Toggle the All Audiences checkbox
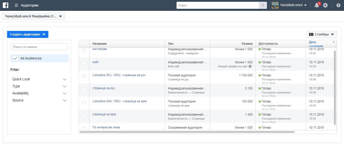This screenshot has width=344, height=156. pyautogui.click(x=15, y=58)
